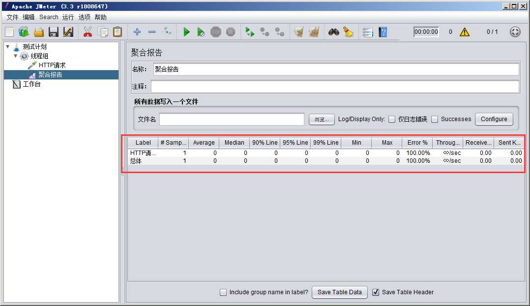
Task: Open the 帮助 menu
Action: [x=100, y=17]
